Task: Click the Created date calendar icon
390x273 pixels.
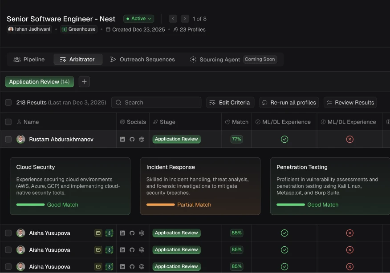Action: (108, 29)
